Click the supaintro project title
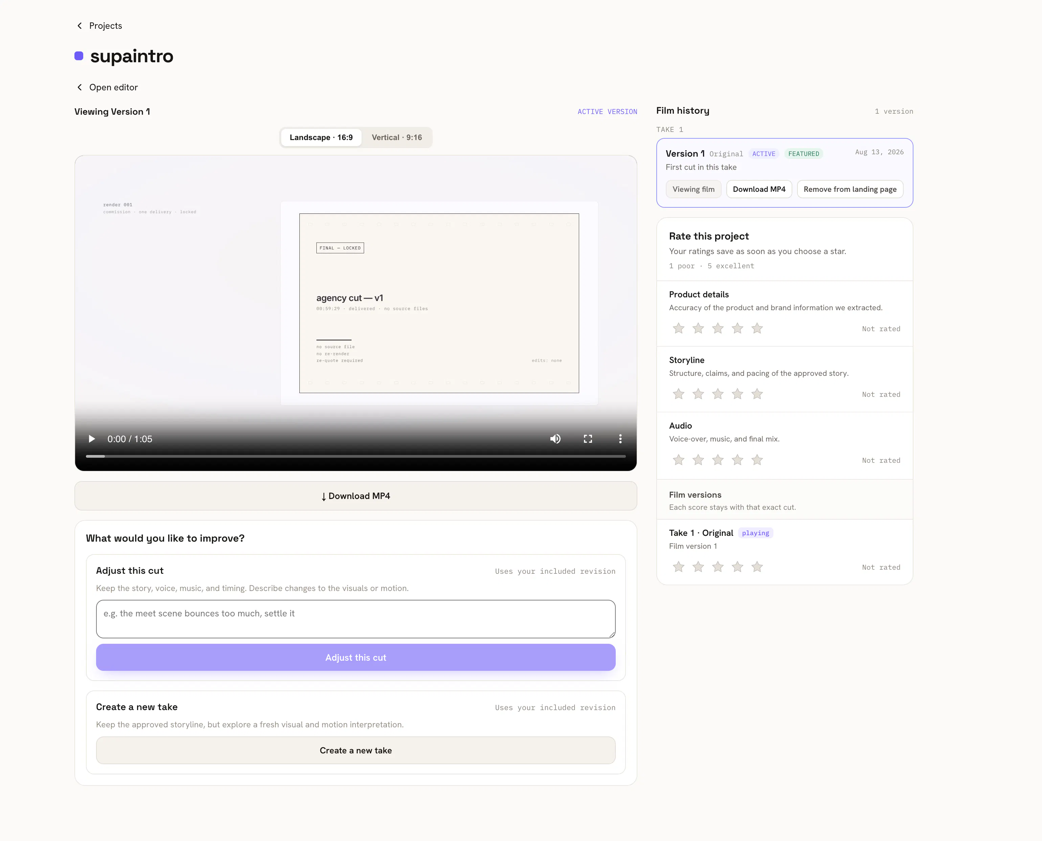 pos(132,56)
